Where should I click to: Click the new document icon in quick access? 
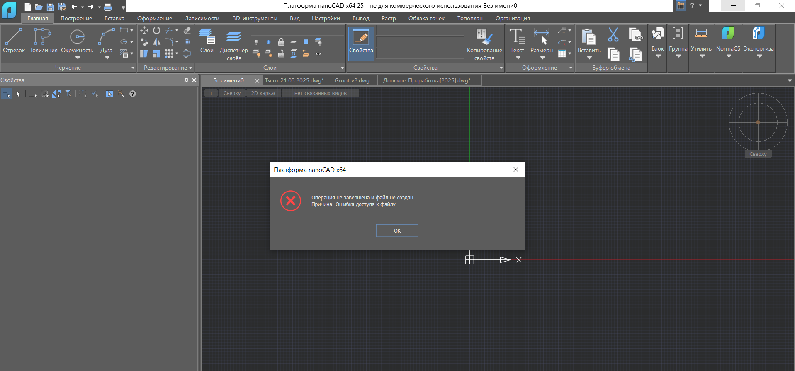coord(28,7)
